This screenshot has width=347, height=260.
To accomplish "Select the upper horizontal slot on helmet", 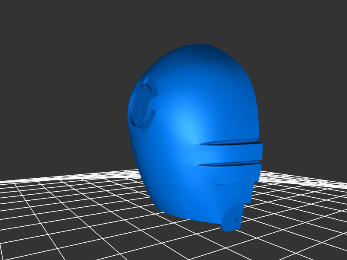I will click(230, 143).
